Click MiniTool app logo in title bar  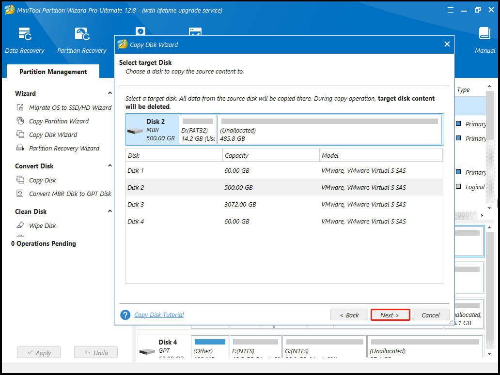pyautogui.click(x=10, y=10)
